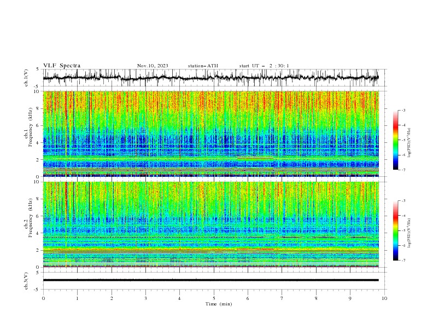Select the date text "Nov.10, 2023"
The image size is (433, 335).
coord(153,66)
